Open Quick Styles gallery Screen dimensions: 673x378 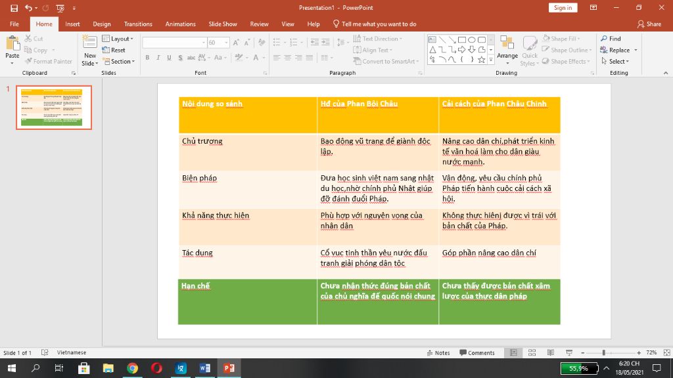530,51
